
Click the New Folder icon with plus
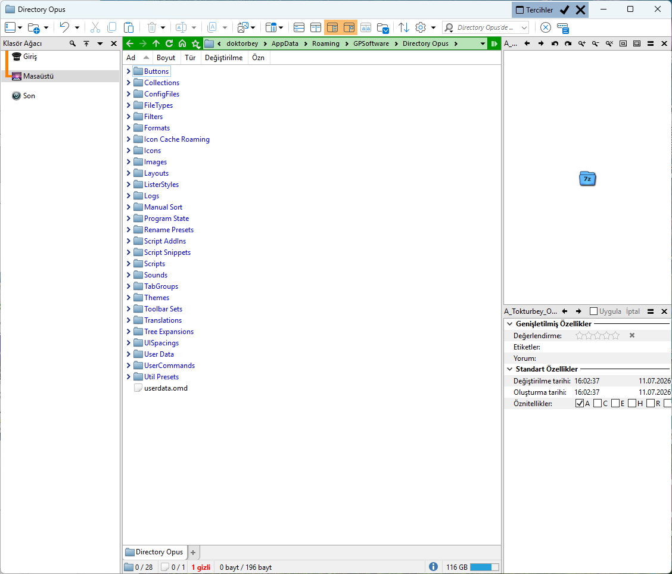pos(34,28)
